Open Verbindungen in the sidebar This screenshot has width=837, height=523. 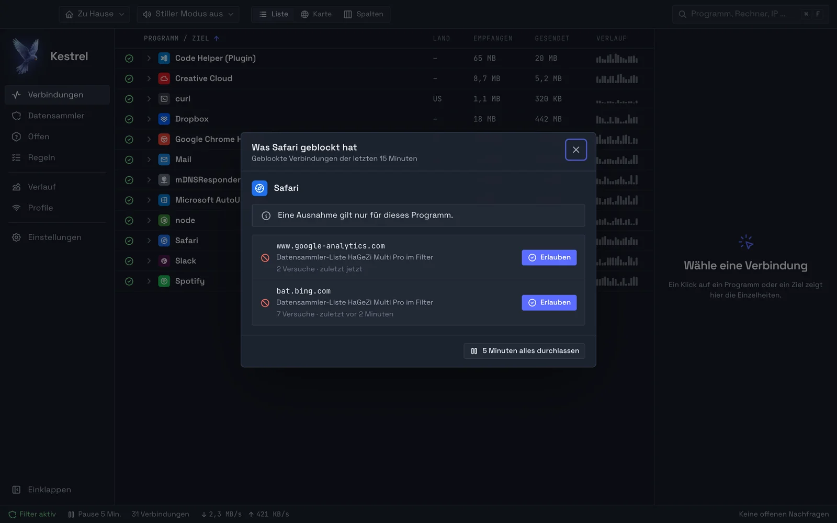click(x=57, y=95)
